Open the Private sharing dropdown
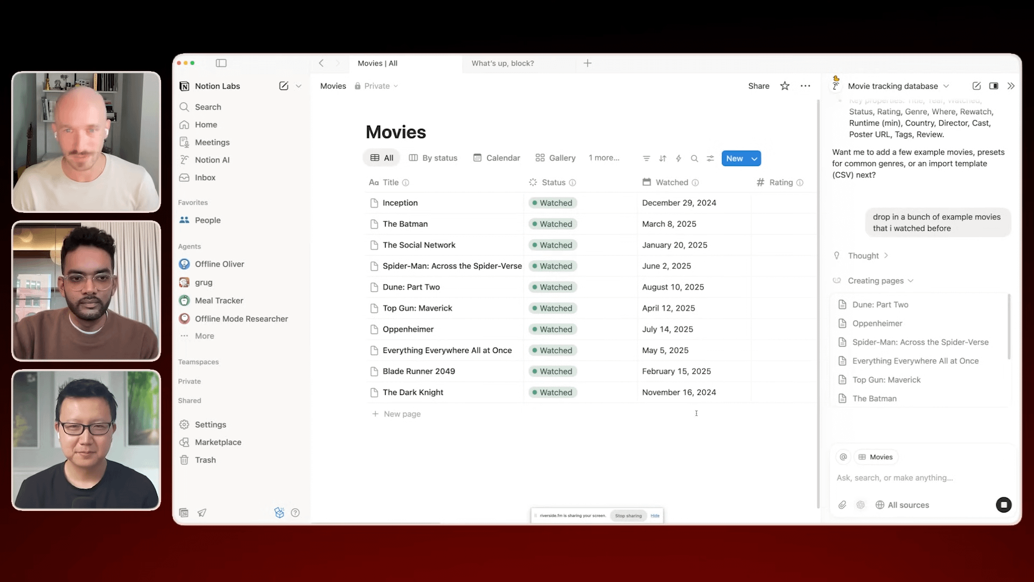The height and width of the screenshot is (582, 1034). click(377, 86)
